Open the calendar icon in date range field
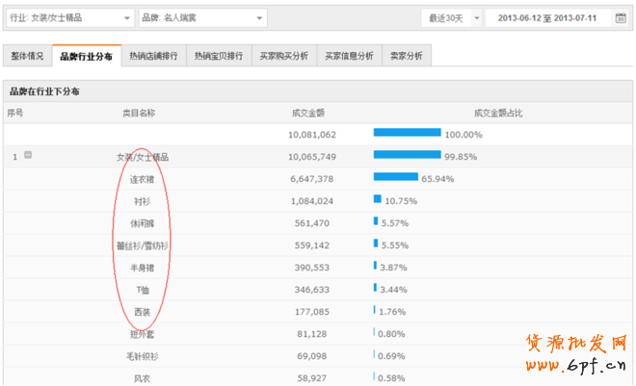 [x=619, y=18]
